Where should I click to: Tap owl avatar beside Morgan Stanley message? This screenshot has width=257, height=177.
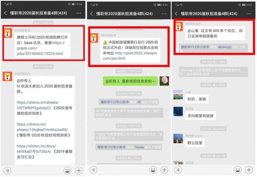click(x=7, y=33)
